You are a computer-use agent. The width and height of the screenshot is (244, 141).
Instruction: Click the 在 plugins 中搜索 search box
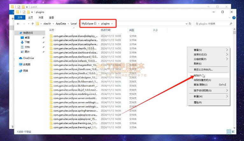point(213,24)
